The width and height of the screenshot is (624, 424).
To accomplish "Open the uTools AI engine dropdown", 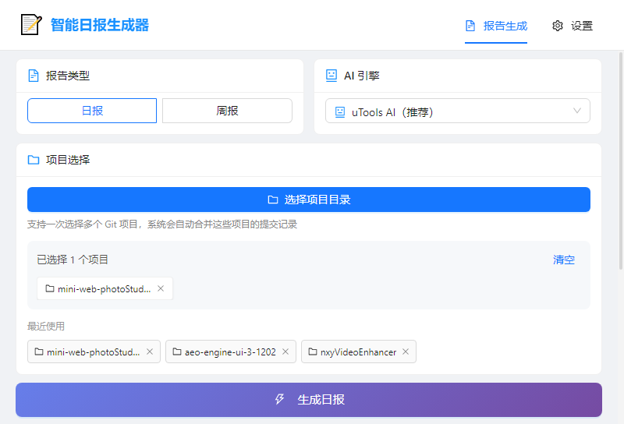I will pyautogui.click(x=457, y=111).
